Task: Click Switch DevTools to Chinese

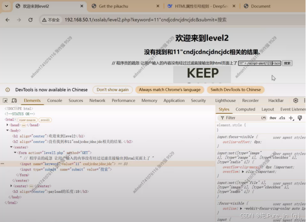Action: coord(235,90)
